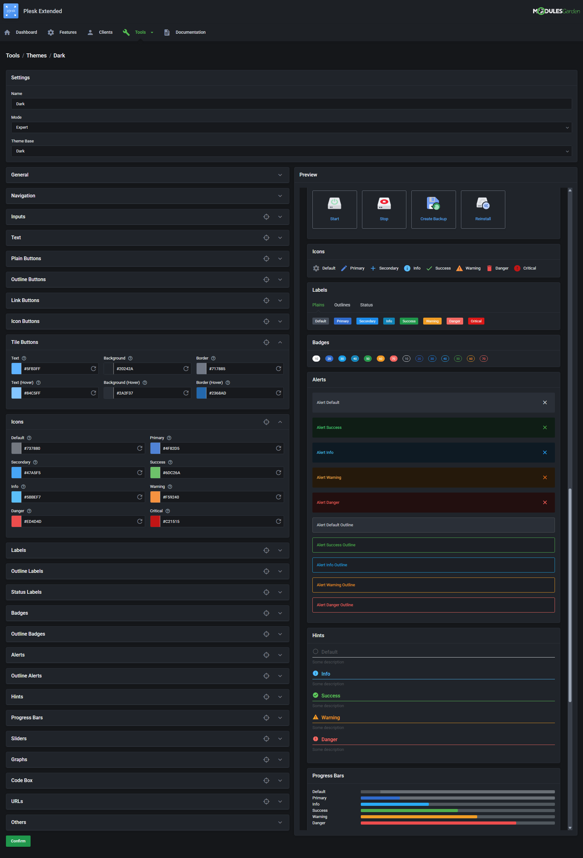Screen dimensions: 583x858
Task: Click the preview panel scrollbar down arrow
Action: pyautogui.click(x=570, y=828)
